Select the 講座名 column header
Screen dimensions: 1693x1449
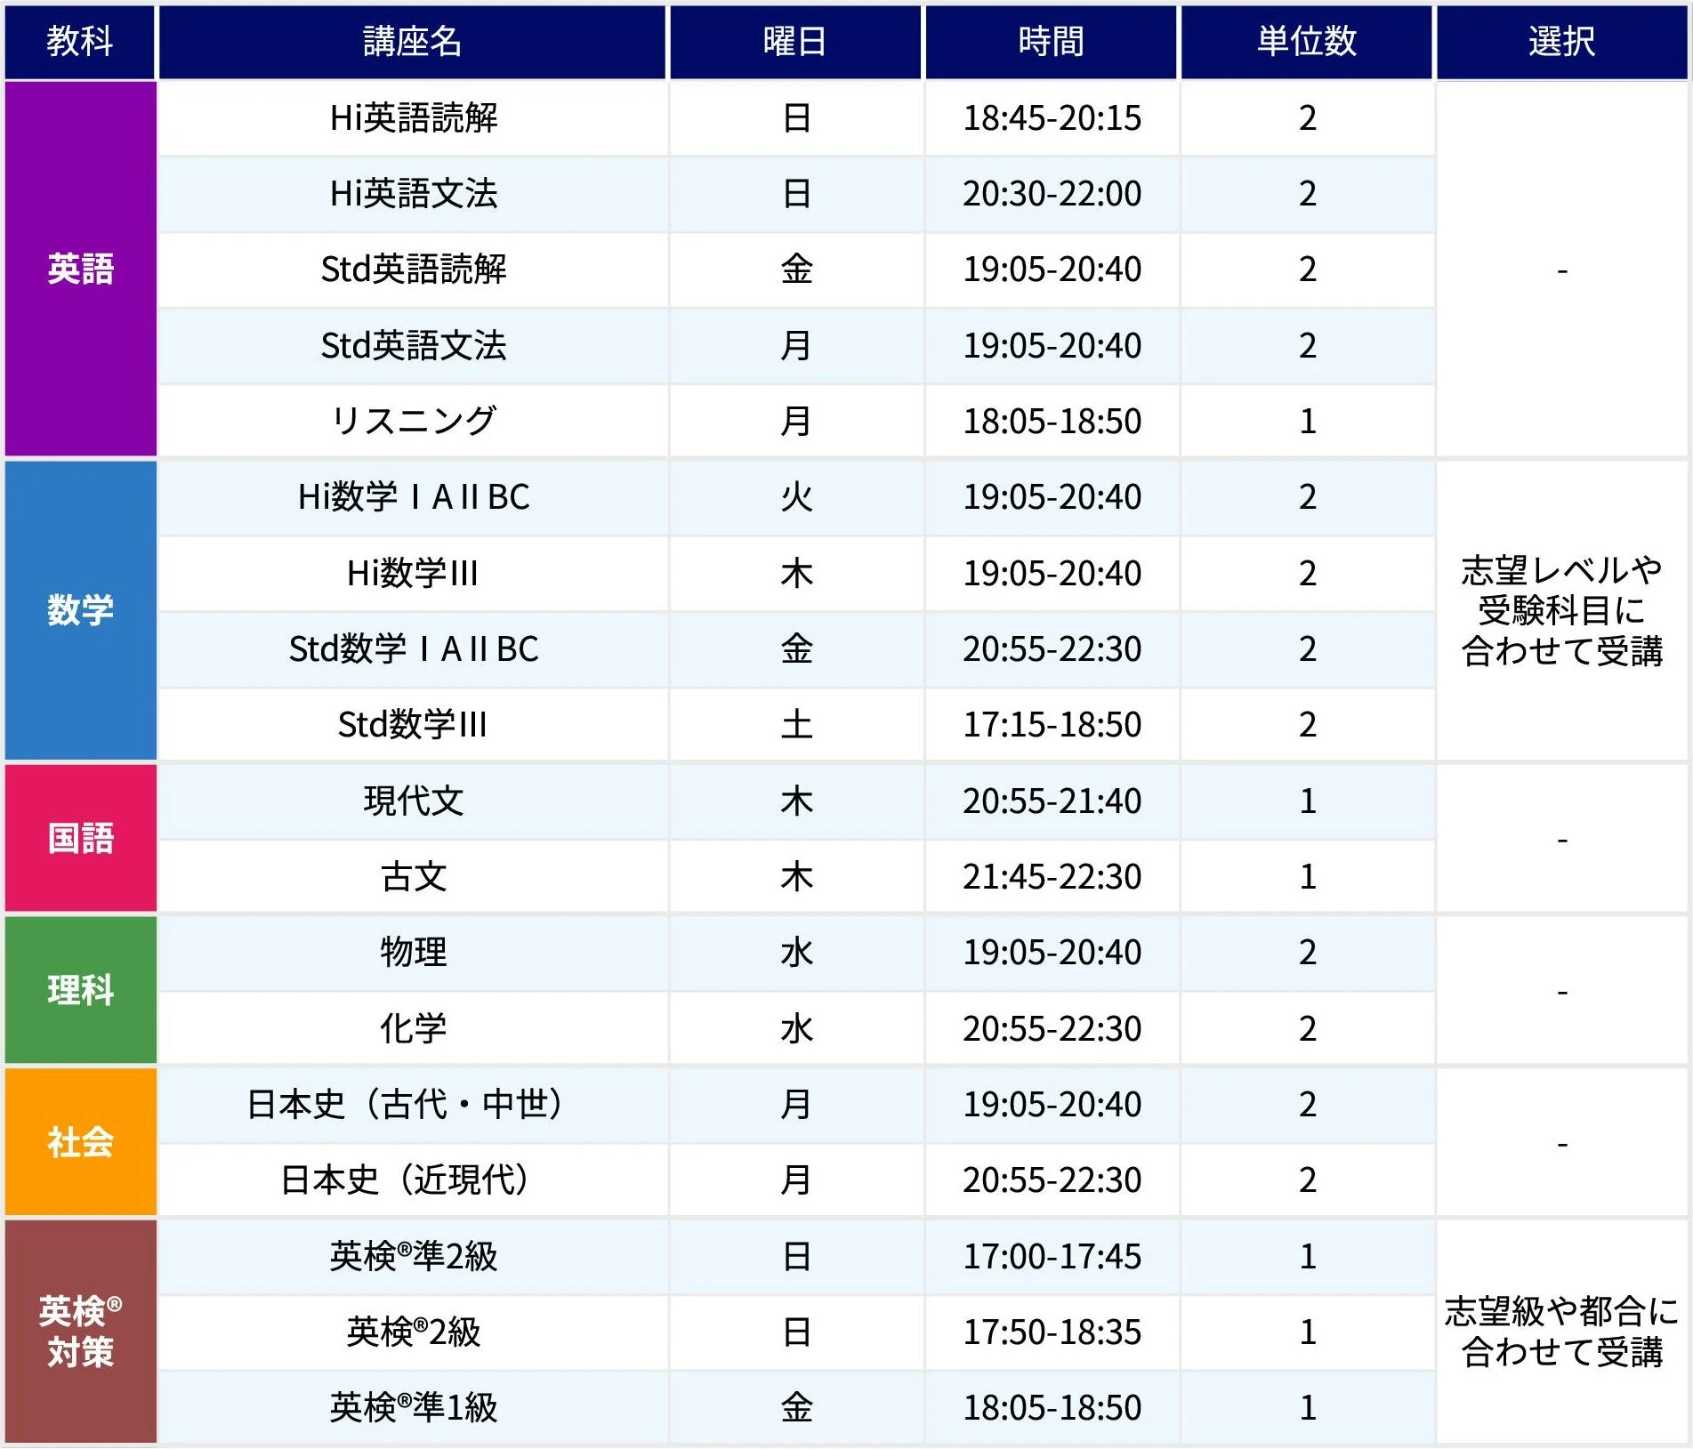point(412,42)
